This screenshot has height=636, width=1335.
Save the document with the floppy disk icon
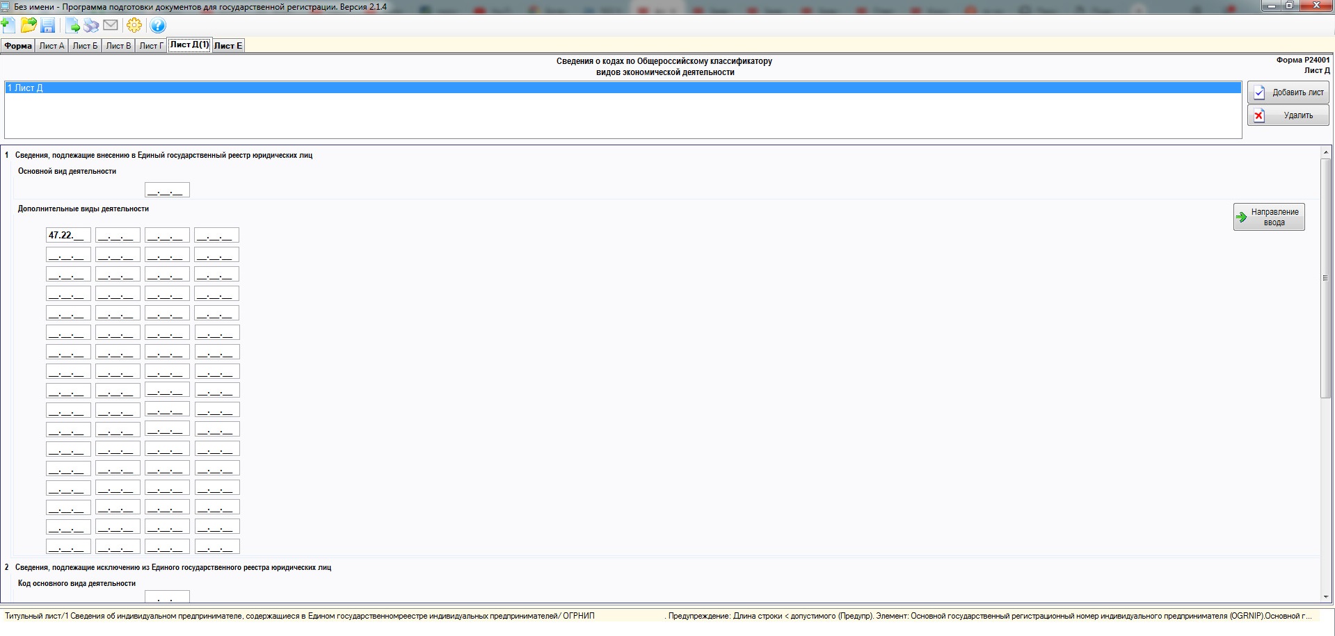tap(48, 26)
